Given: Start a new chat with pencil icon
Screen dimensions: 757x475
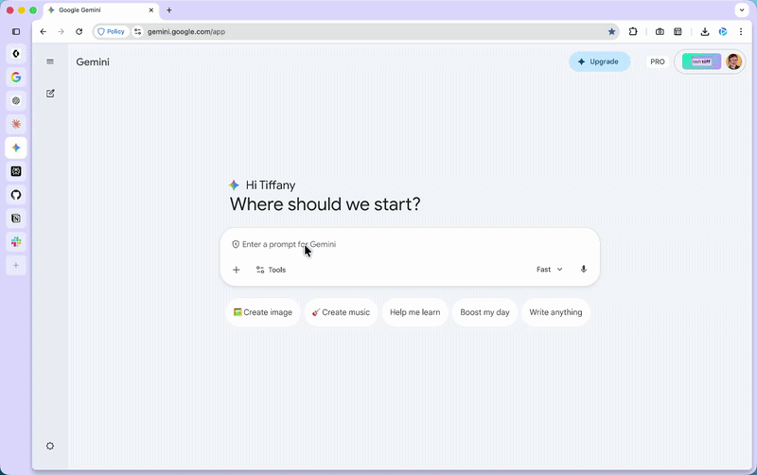Looking at the screenshot, I should pos(50,94).
